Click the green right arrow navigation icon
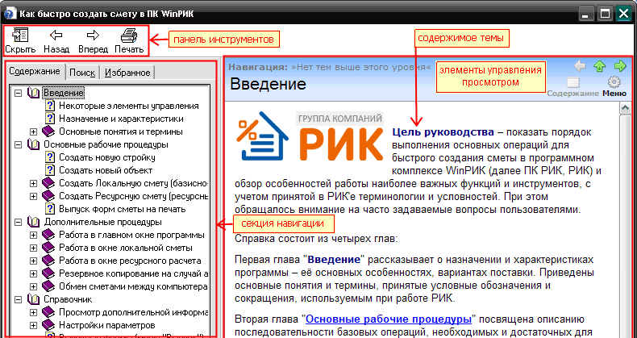This screenshot has width=637, height=338. point(620,66)
